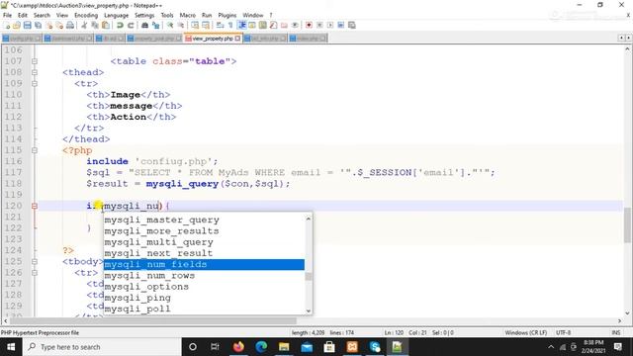Image resolution: width=633 pixels, height=356 pixels.
Task: Collapse the red fold marker line 120
Action: pos(35,206)
